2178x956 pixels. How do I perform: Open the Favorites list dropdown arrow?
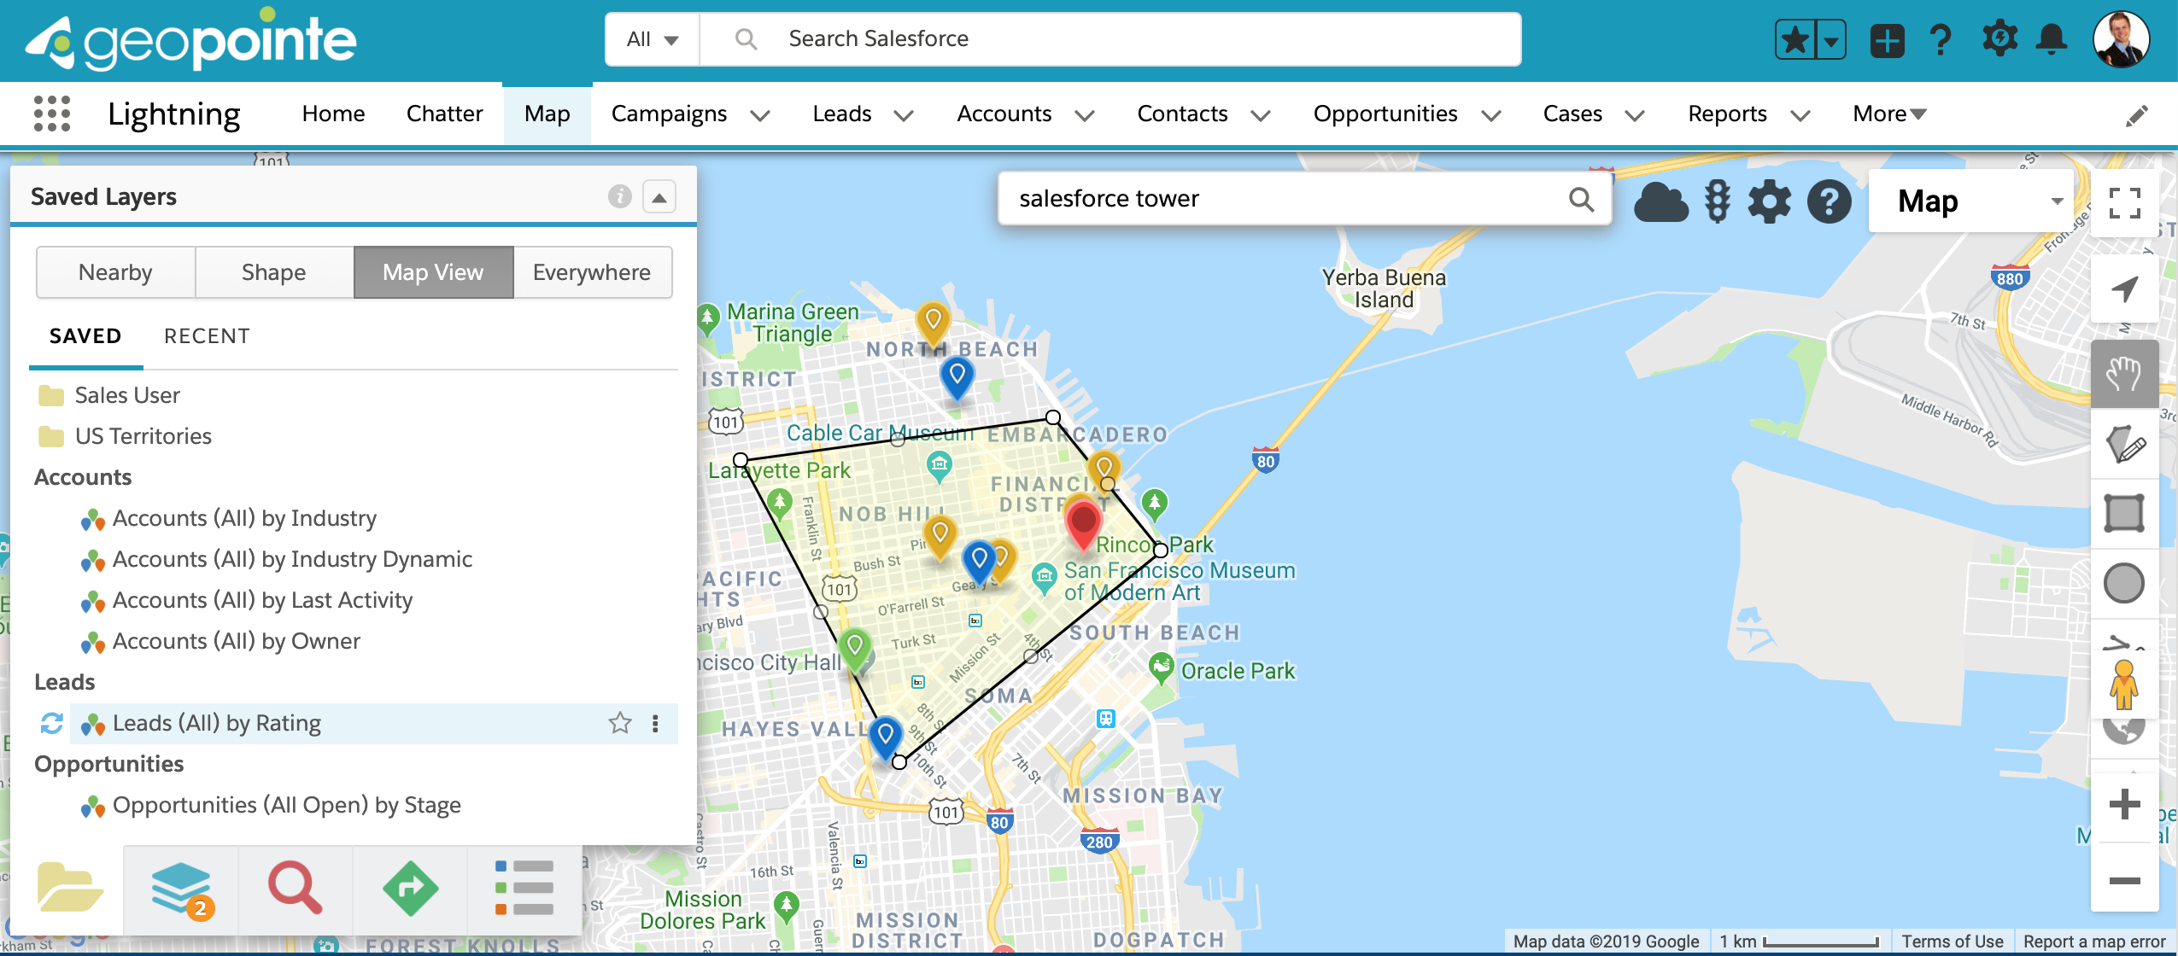click(1831, 39)
